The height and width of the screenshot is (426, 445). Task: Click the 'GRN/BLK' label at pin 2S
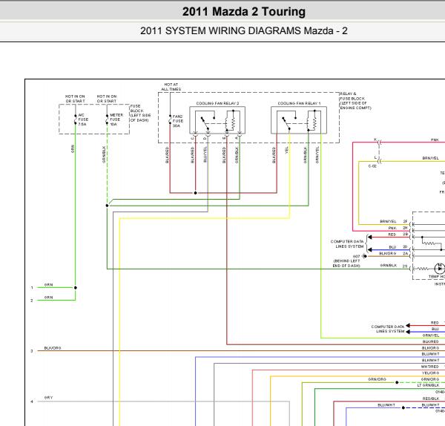click(389, 266)
